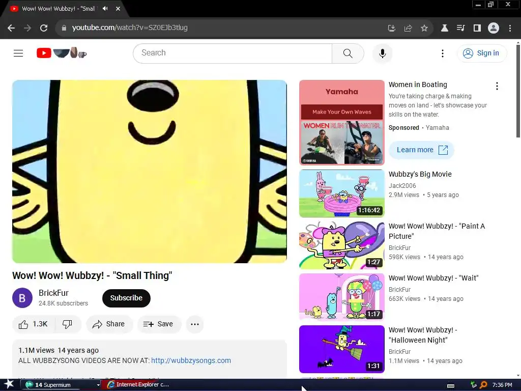
Task: Open the Wow! Wow! Wubbzy! "Wait" title
Action: point(433,278)
